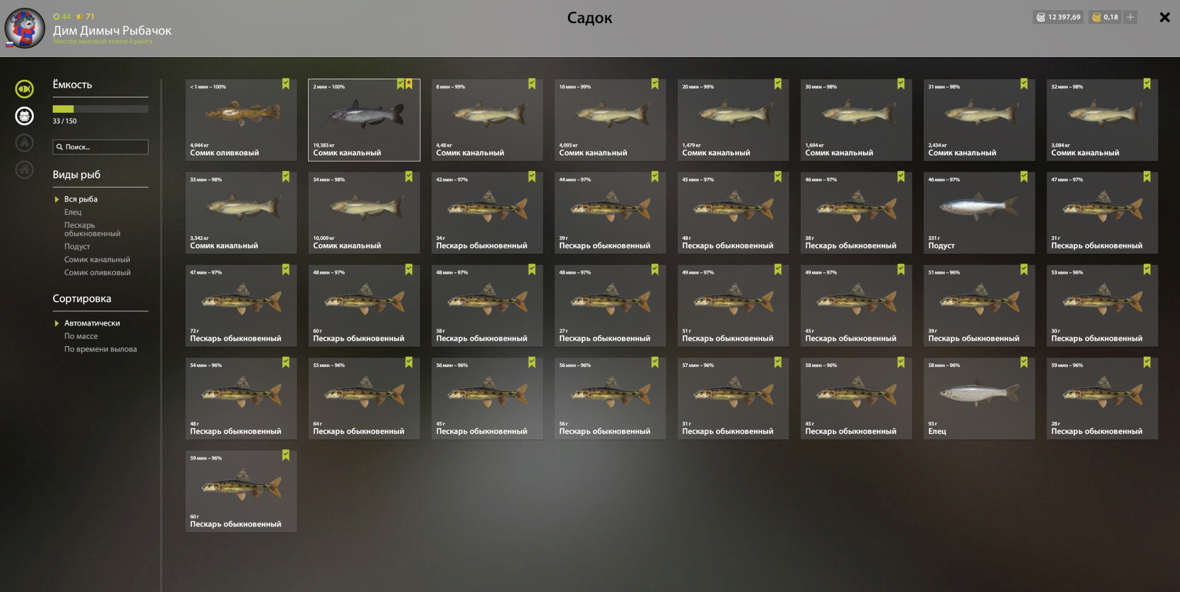Filter fish list by Вся рыба
The image size is (1180, 592).
click(81, 199)
